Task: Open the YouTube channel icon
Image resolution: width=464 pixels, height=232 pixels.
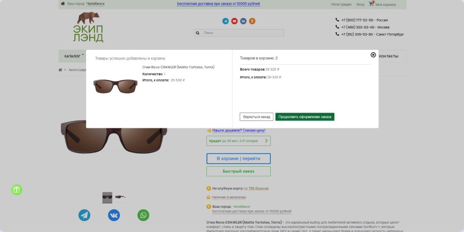Action: [234, 21]
